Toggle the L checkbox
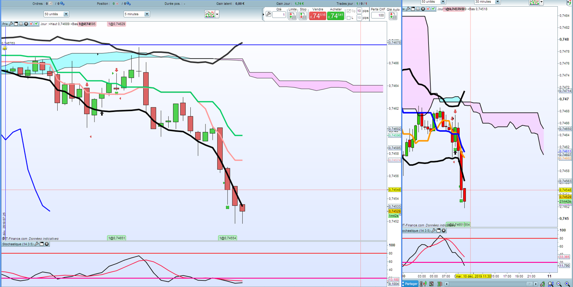The height and width of the screenshot is (287, 573). coord(349,18)
